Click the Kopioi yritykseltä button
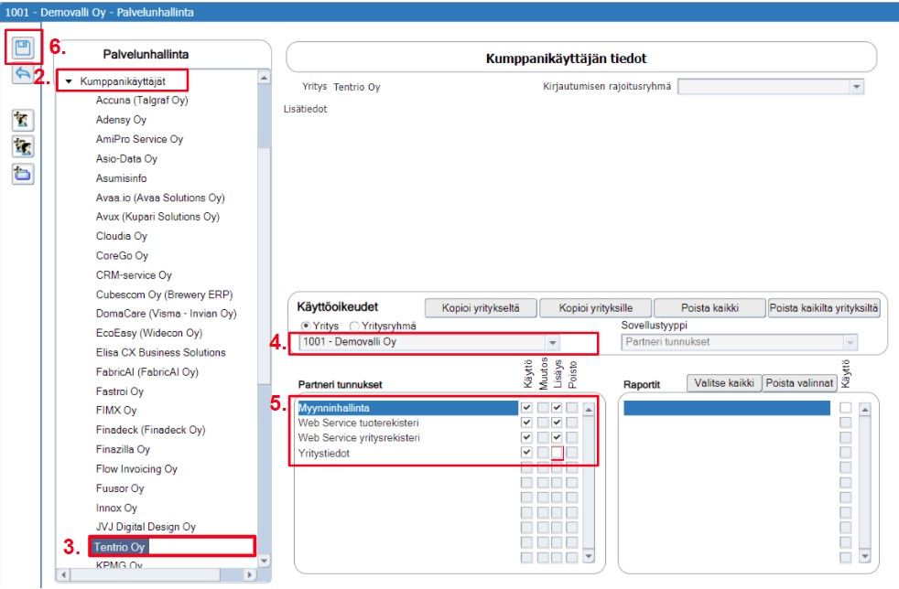 (x=481, y=307)
